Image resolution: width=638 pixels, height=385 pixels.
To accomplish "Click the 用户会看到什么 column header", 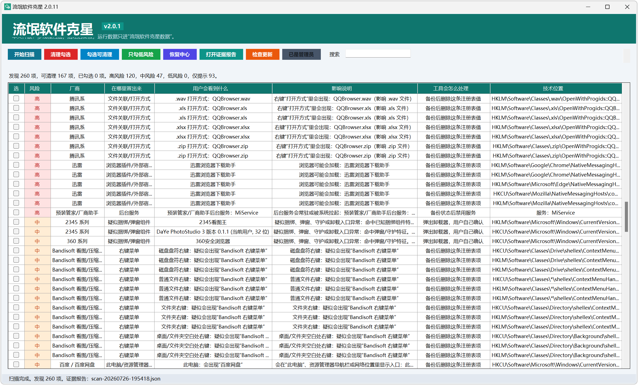I will coord(213,89).
